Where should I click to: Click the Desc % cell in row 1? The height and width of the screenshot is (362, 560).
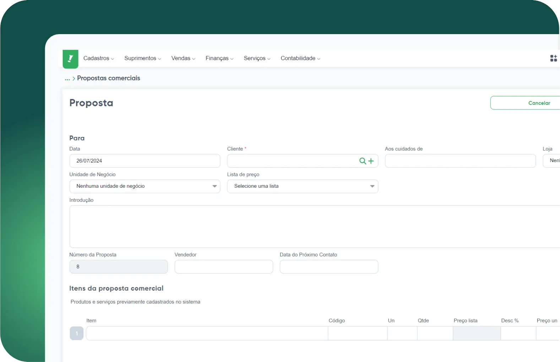[x=518, y=334]
